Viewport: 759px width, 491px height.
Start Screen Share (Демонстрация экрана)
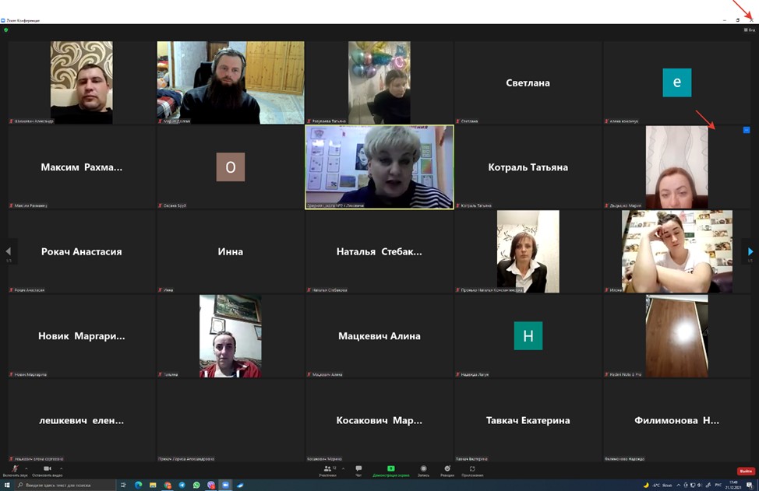coord(391,470)
